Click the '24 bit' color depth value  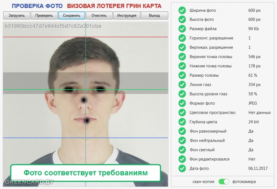pos(253,122)
